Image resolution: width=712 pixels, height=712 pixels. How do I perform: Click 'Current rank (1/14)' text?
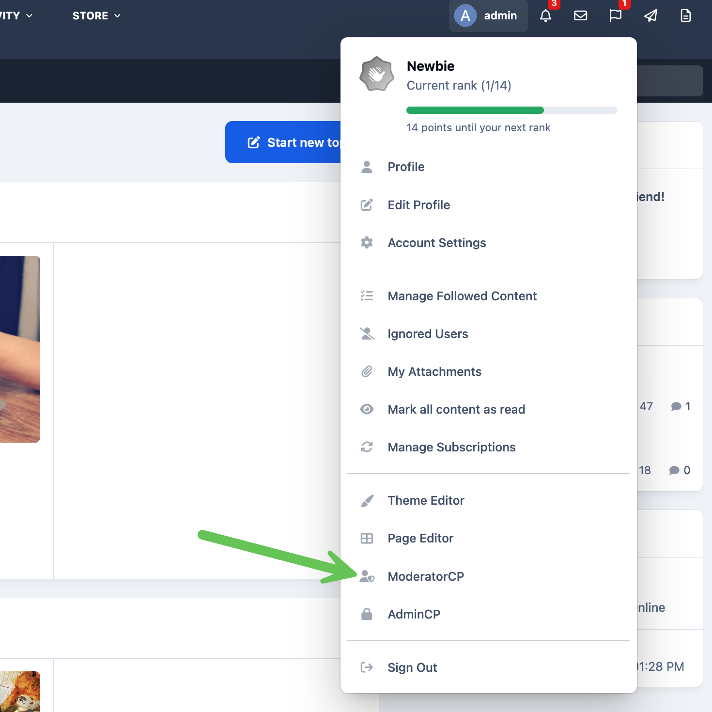pyautogui.click(x=459, y=86)
